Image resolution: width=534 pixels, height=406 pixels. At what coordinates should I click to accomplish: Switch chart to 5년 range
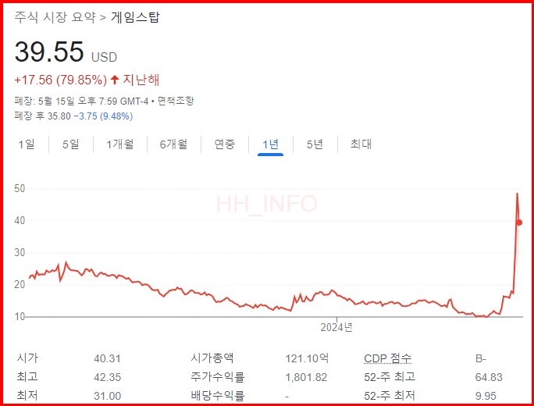(315, 144)
